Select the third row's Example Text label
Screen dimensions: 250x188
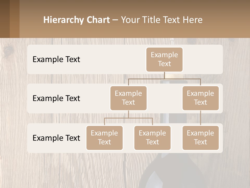click(56, 138)
